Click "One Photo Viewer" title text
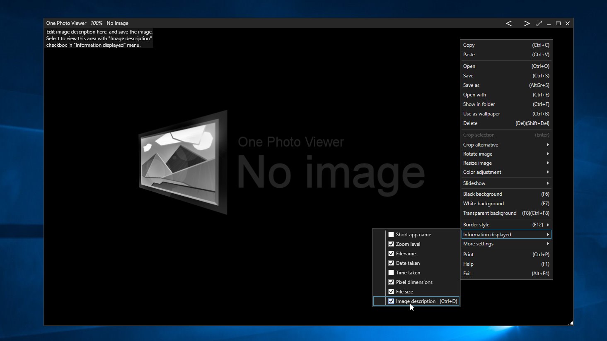Image resolution: width=607 pixels, height=341 pixels. 66,23
